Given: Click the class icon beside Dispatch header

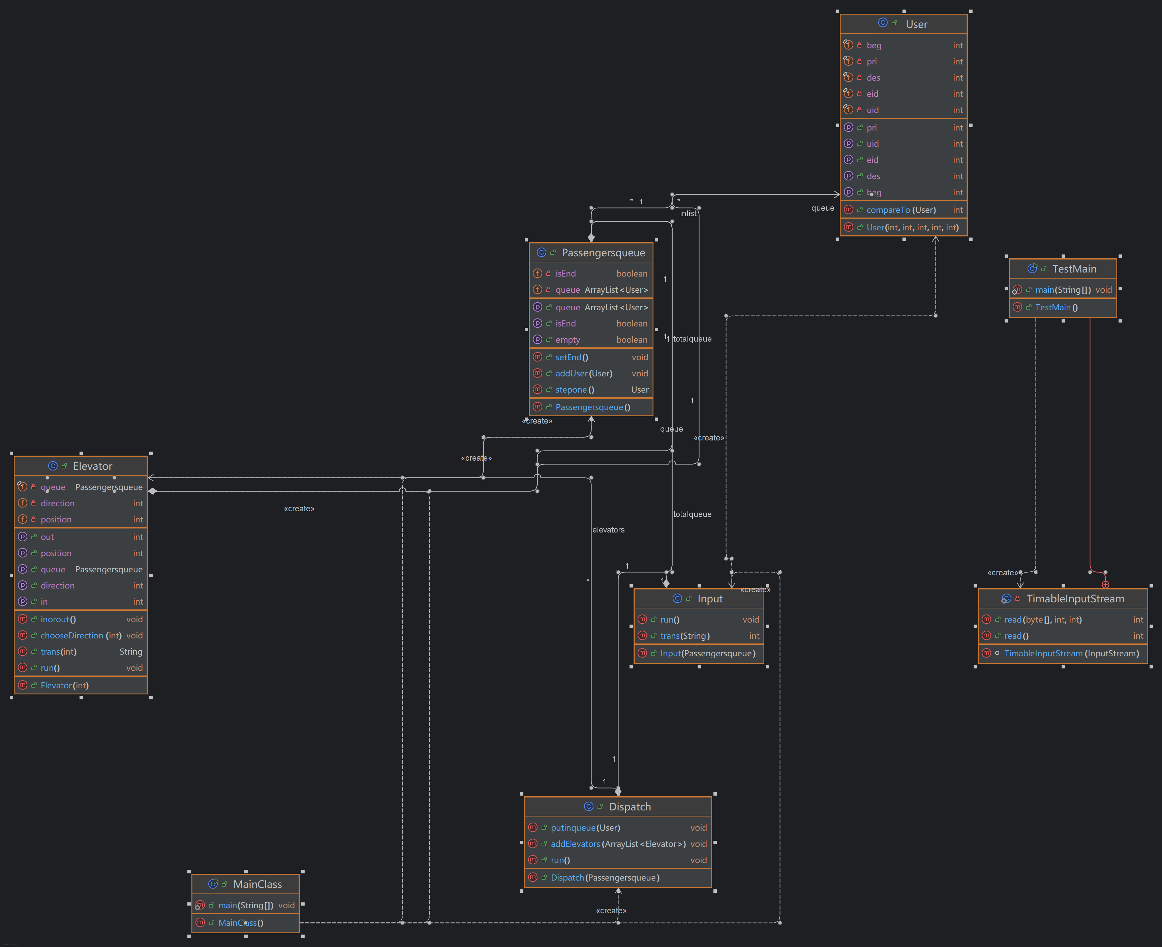Looking at the screenshot, I should (589, 806).
